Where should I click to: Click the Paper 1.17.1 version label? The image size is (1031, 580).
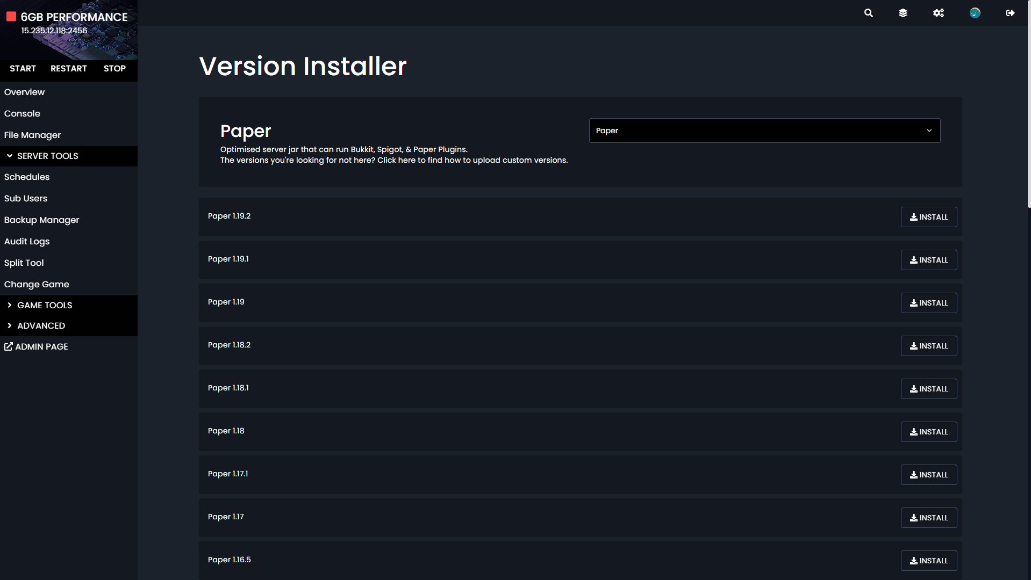[228, 474]
